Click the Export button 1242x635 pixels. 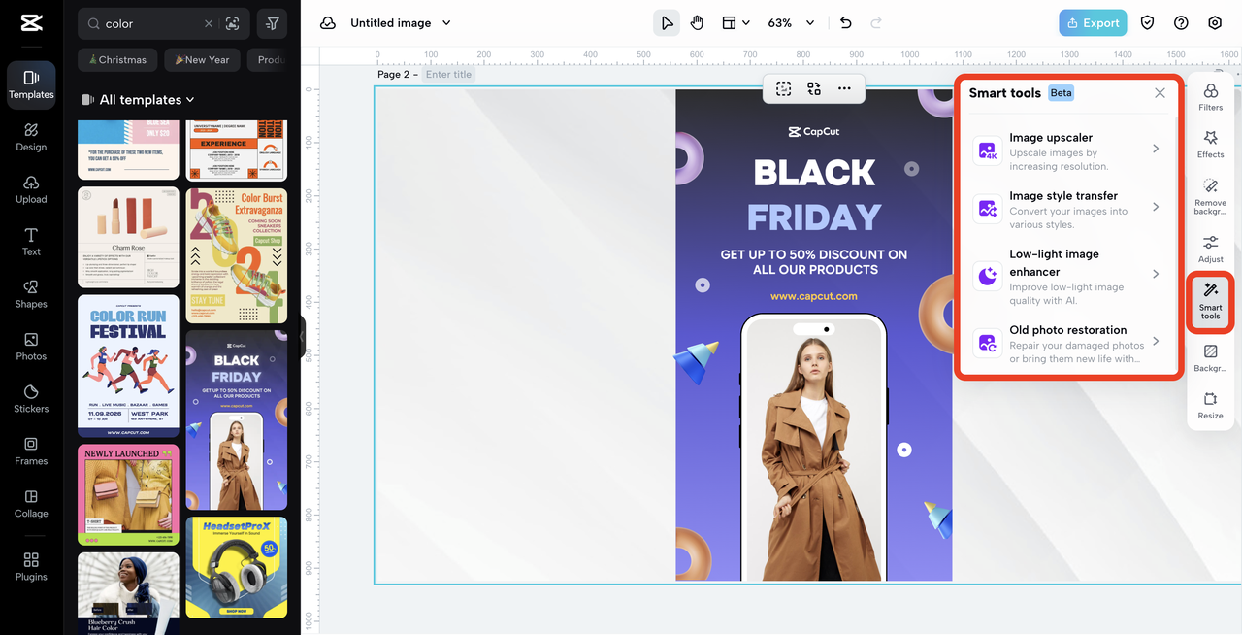pos(1093,23)
